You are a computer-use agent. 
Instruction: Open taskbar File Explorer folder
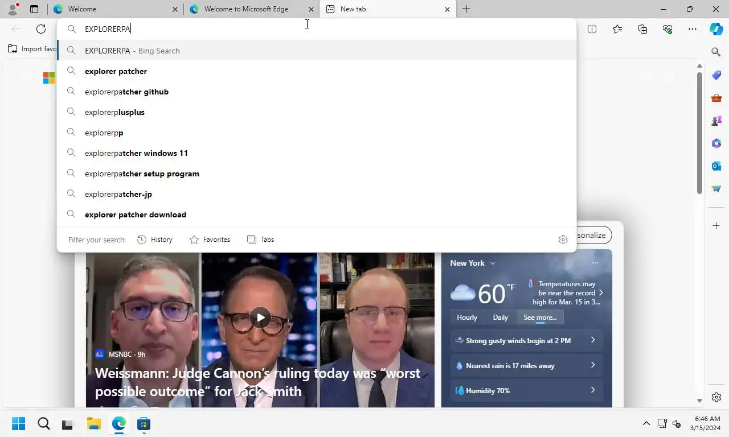click(93, 424)
